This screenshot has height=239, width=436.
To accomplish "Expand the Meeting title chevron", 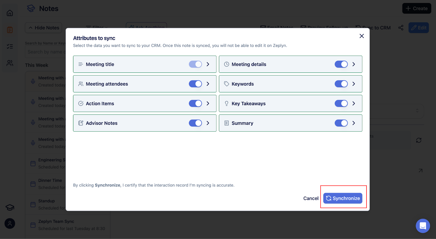I will pyautogui.click(x=208, y=64).
